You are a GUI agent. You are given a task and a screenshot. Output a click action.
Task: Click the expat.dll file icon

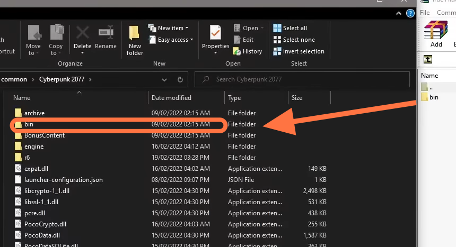(18, 168)
